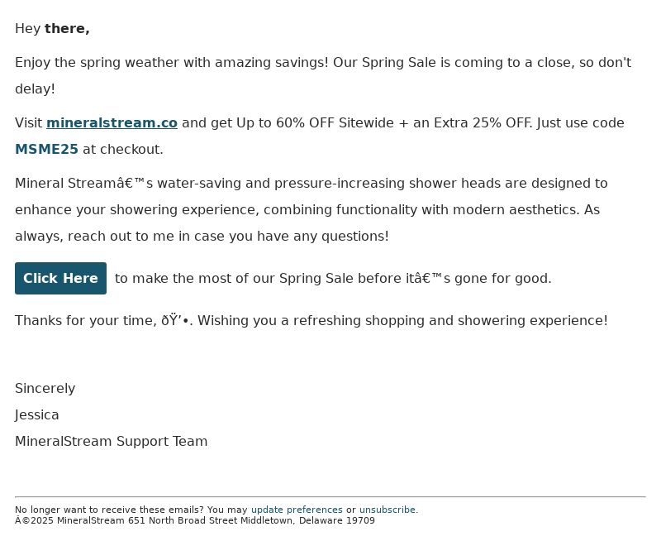Click the word Sincerely
Image resolution: width=661 pixels, height=541 pixels.
(45, 389)
